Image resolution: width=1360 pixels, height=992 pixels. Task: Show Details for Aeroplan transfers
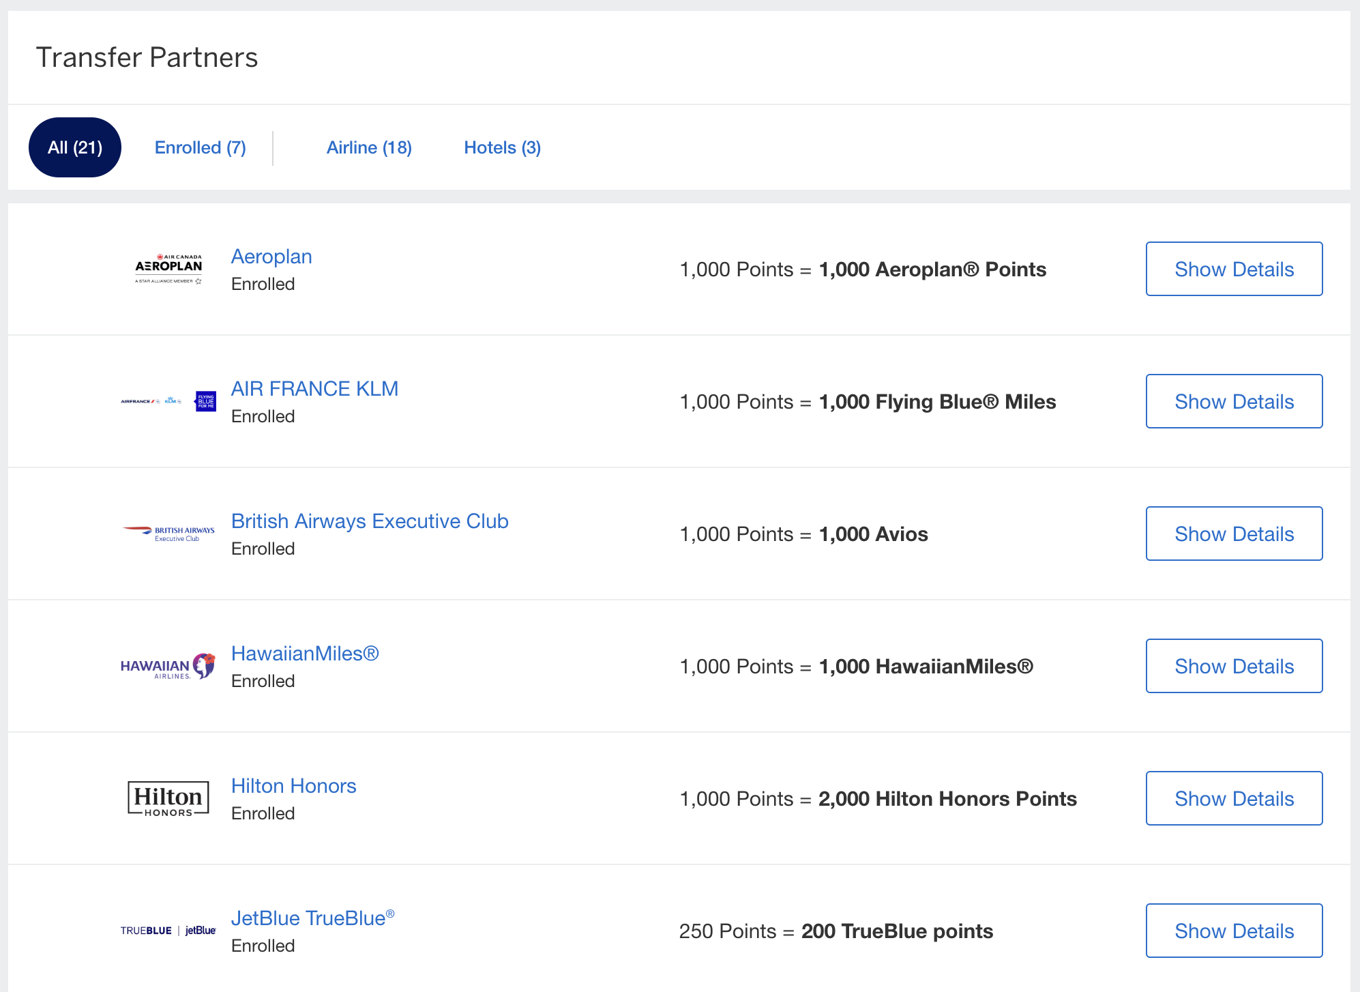(x=1233, y=268)
